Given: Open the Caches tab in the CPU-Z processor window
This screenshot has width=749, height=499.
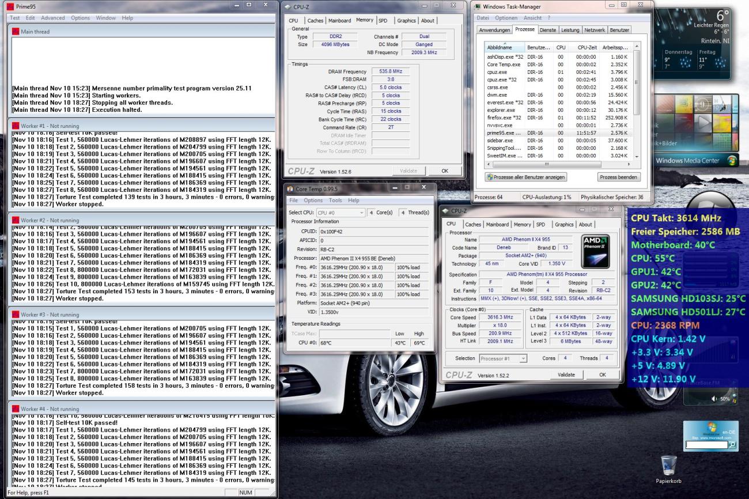Looking at the screenshot, I should 474,225.
